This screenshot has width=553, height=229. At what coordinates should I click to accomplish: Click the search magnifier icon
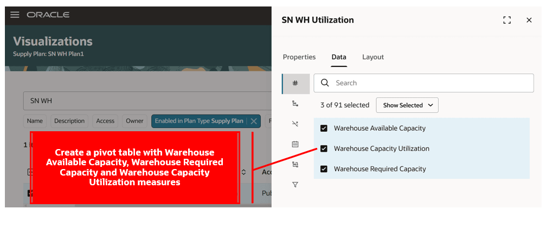[325, 83]
